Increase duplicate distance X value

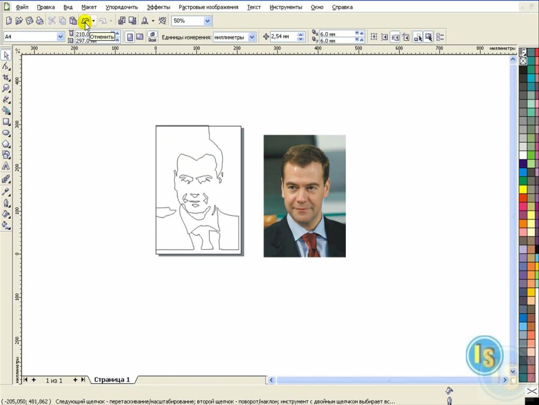click(362, 33)
